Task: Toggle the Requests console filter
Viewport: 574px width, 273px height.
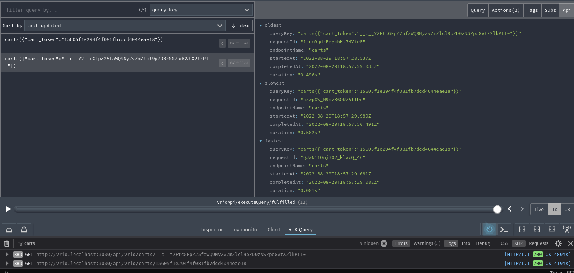Action: pos(539,243)
